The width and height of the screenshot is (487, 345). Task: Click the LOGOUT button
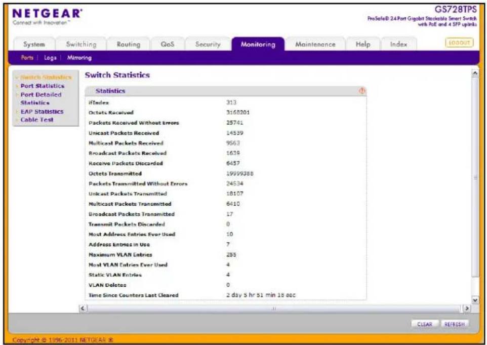pyautogui.click(x=459, y=43)
